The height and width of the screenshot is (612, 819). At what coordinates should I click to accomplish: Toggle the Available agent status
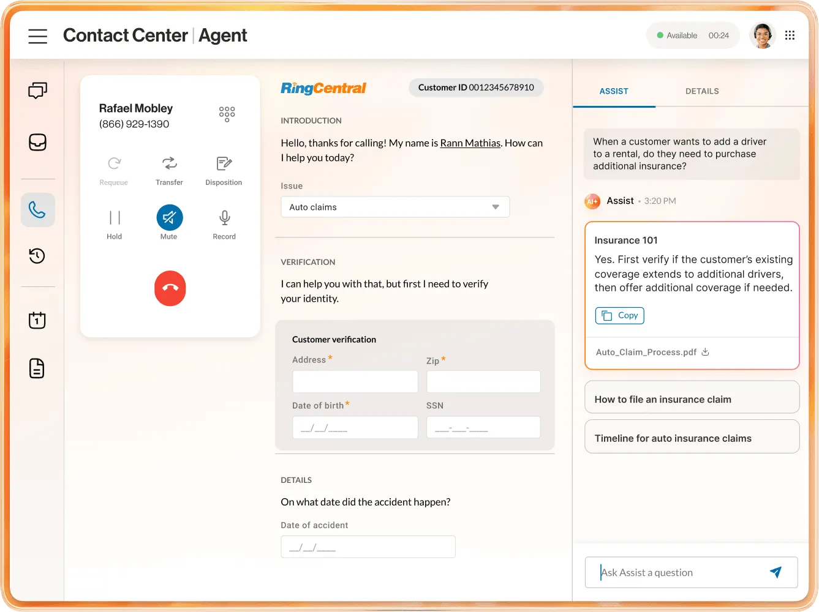693,35
